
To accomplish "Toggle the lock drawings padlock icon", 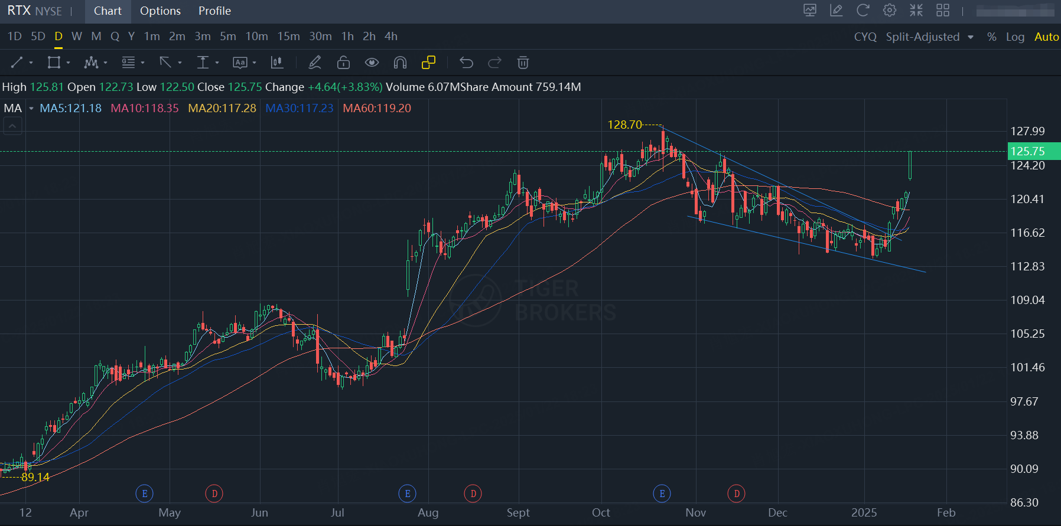I will click(343, 63).
